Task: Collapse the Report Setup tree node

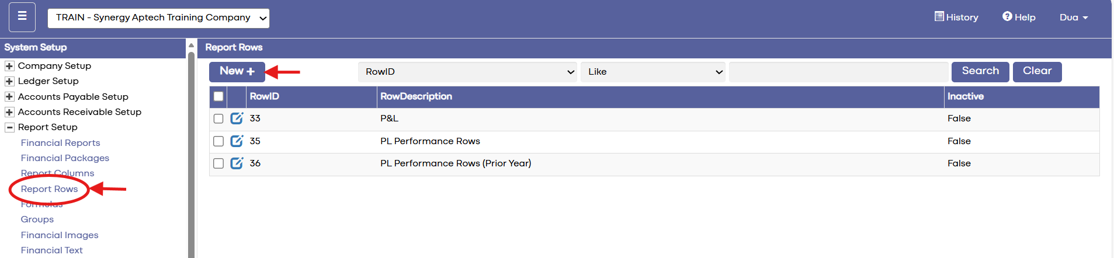Action: click(9, 127)
